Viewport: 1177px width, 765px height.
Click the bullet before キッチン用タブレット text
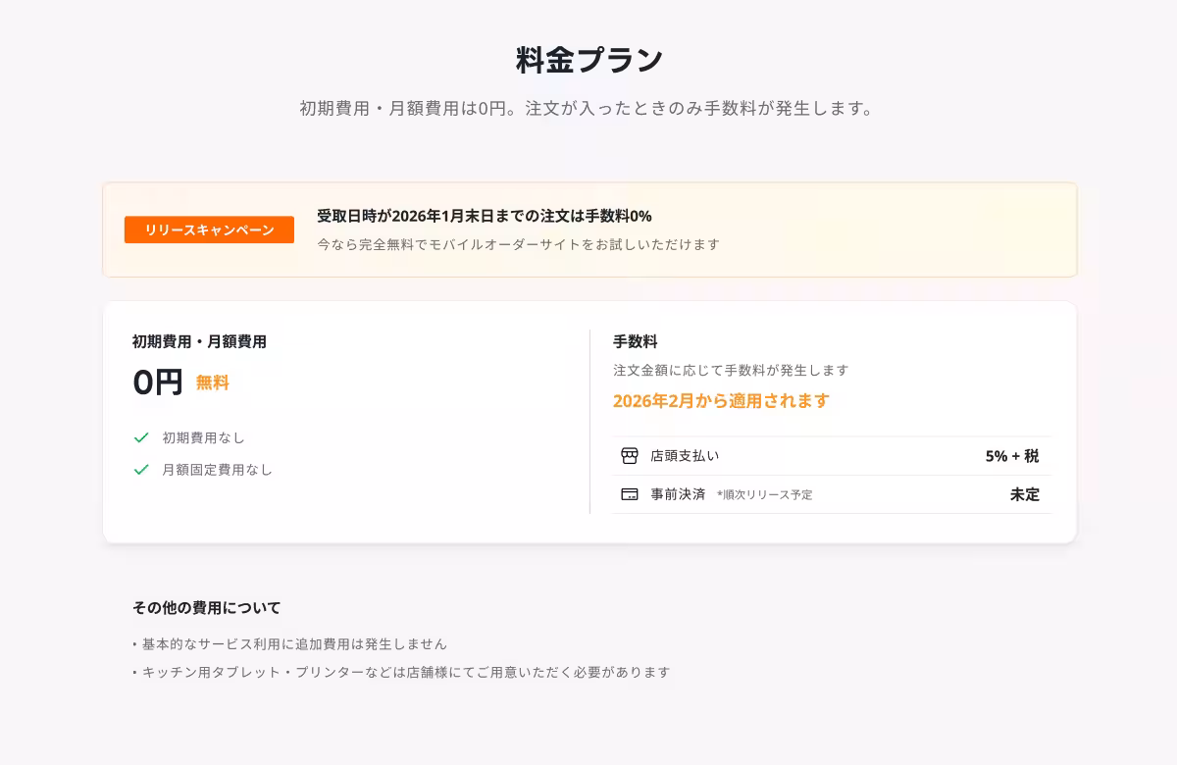pos(133,672)
